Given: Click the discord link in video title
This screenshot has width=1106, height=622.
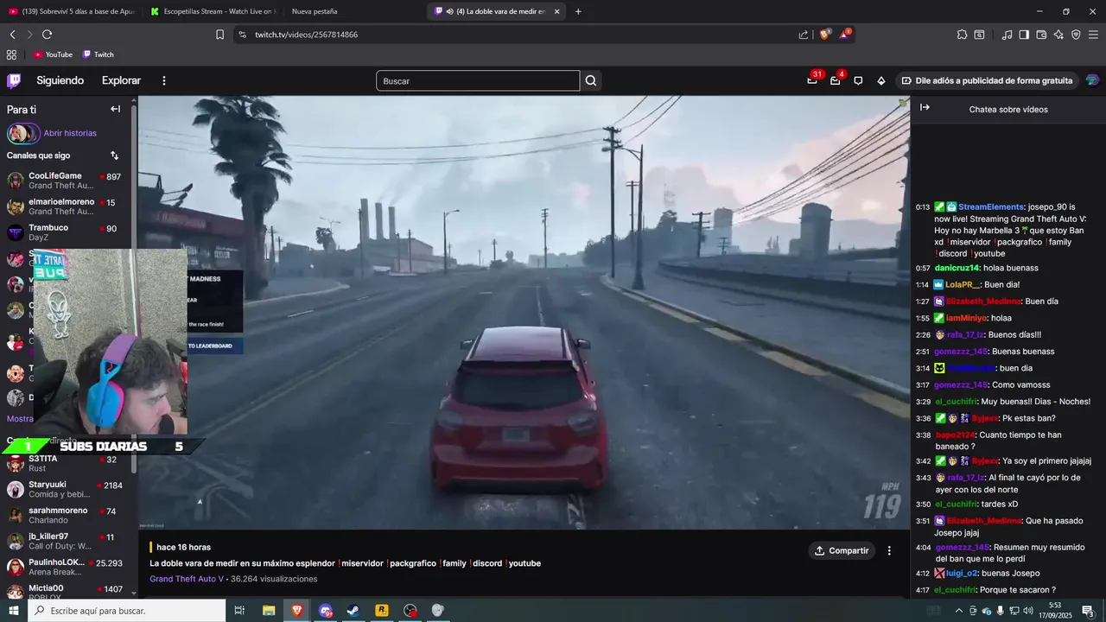Looking at the screenshot, I should (486, 563).
